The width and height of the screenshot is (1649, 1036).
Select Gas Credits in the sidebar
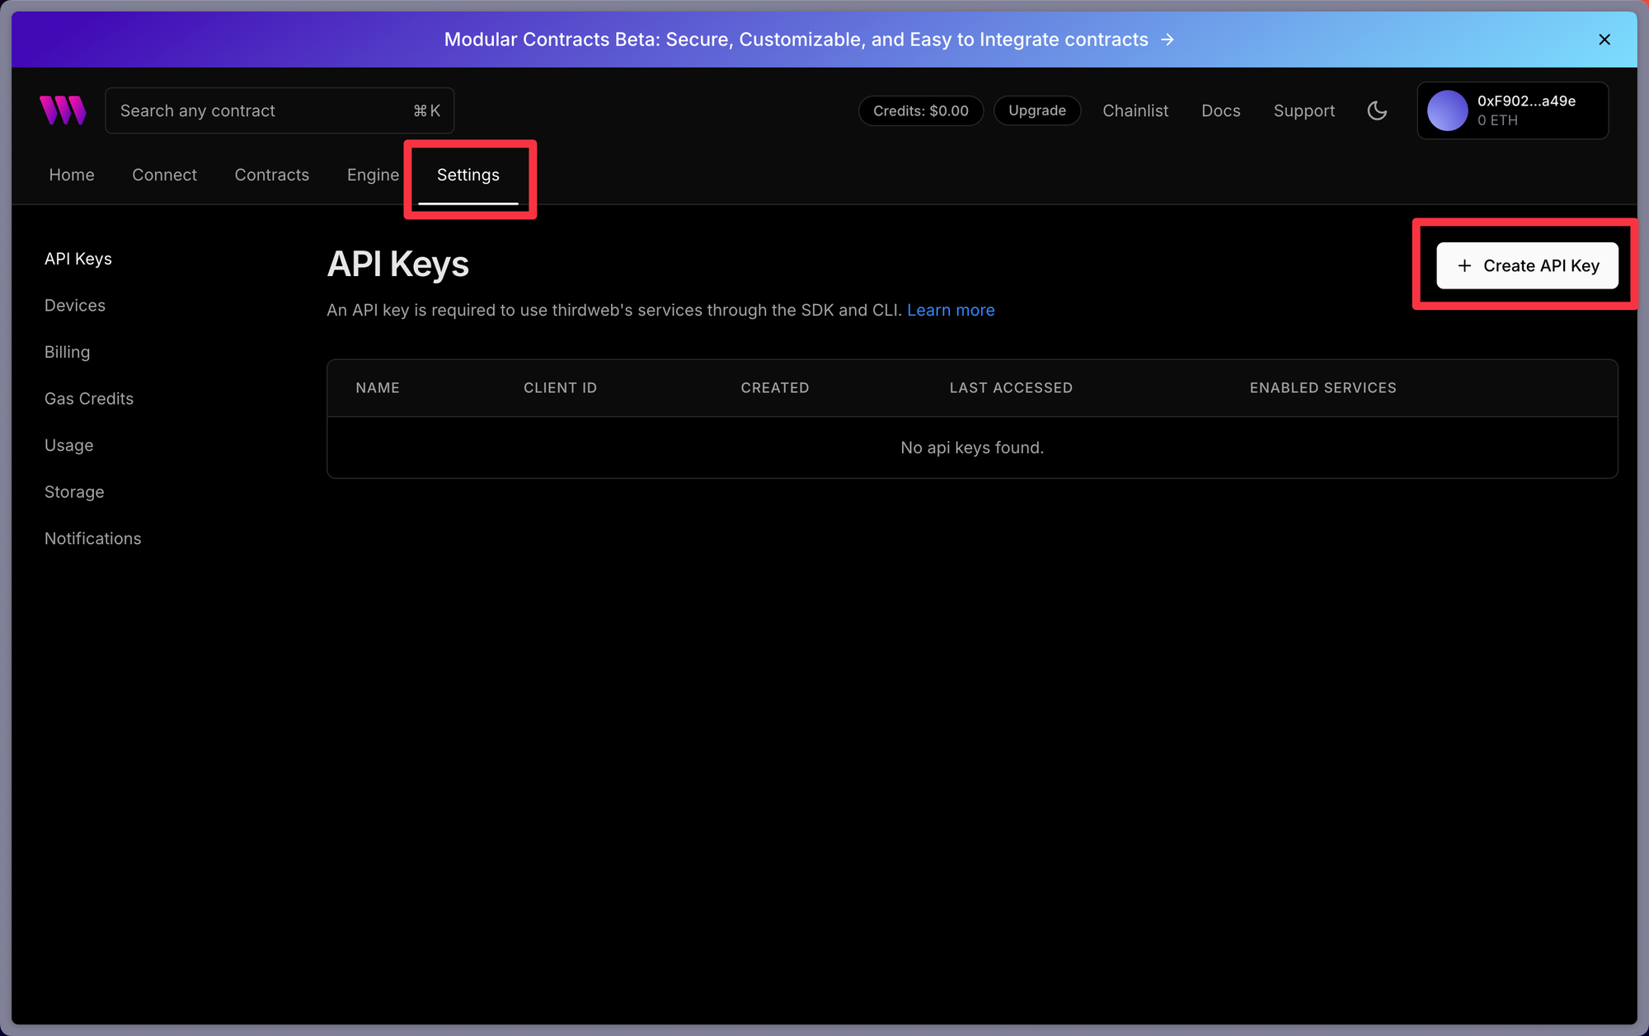[89, 399]
